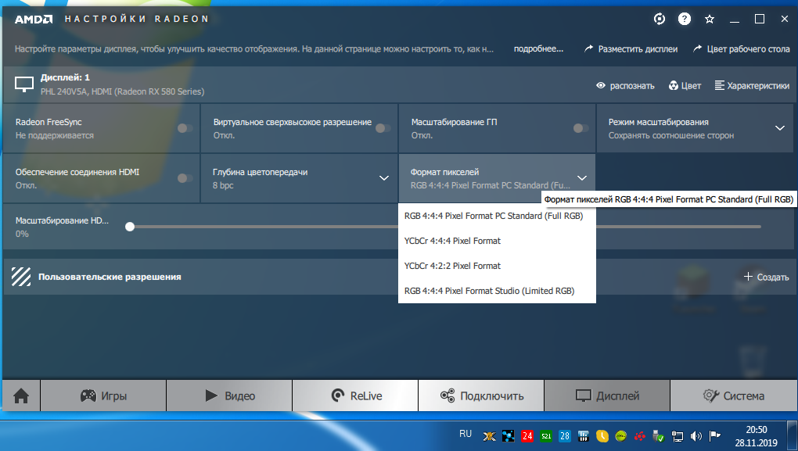798x451 pixels.
Task: Open the Подключить tab
Action: [481, 396]
